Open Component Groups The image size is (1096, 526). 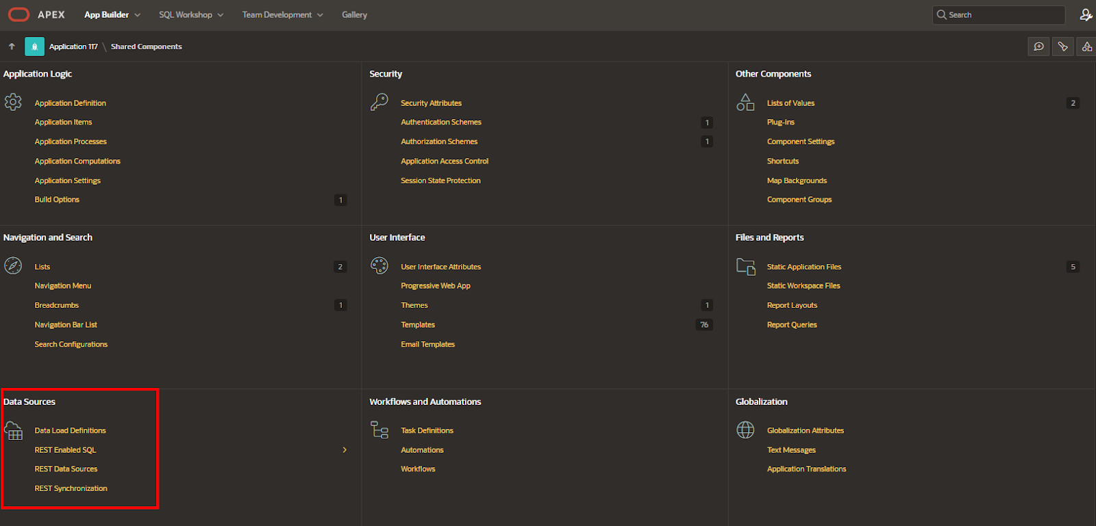tap(799, 200)
